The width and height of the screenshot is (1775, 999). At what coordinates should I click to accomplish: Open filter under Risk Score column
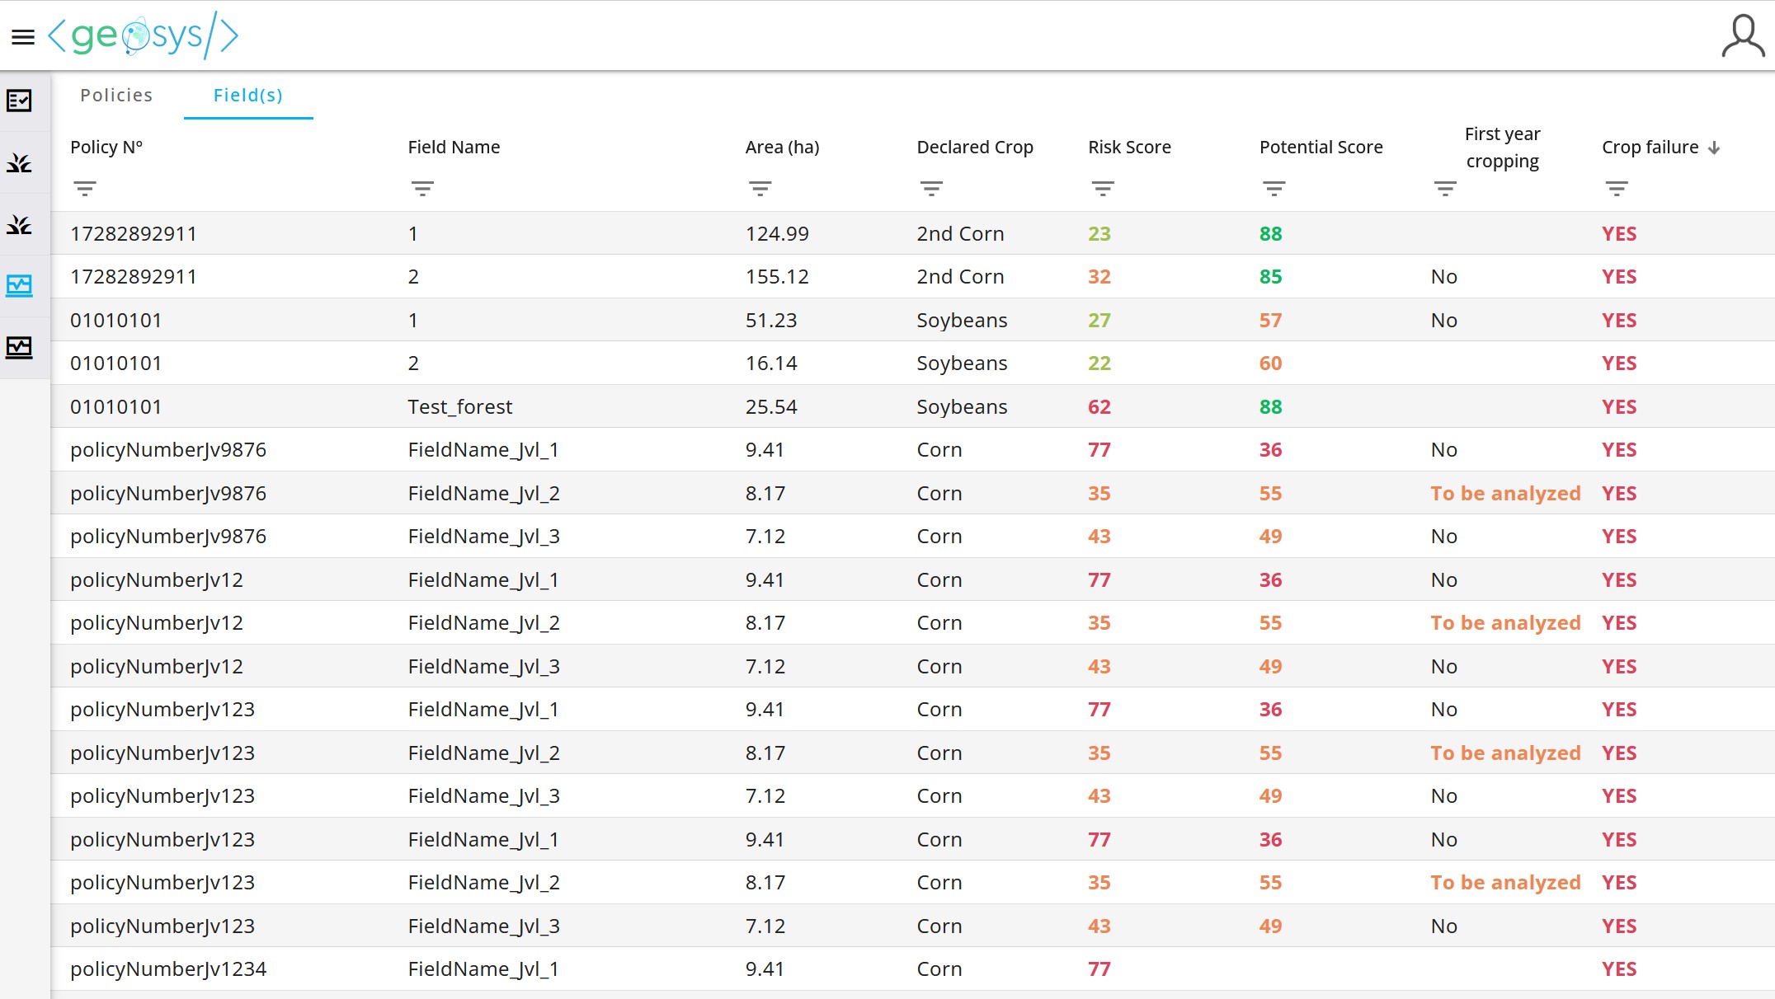[x=1103, y=189]
